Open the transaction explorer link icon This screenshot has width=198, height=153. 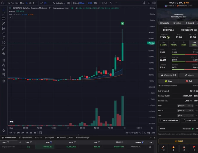coord(150,147)
